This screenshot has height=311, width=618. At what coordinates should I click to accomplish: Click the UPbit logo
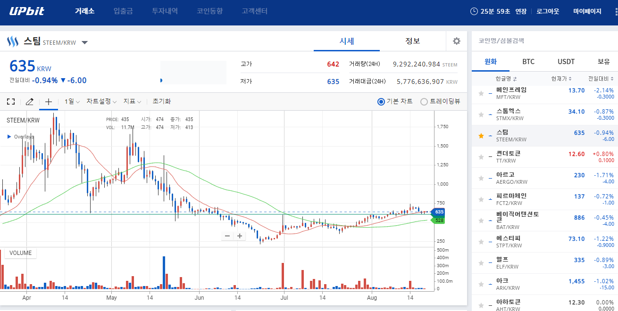pyautogui.click(x=26, y=11)
